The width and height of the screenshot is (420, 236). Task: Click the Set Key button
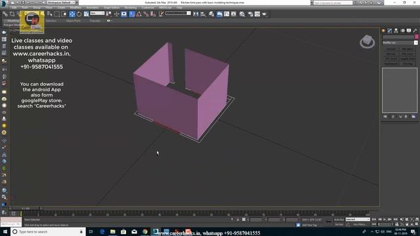(339, 224)
